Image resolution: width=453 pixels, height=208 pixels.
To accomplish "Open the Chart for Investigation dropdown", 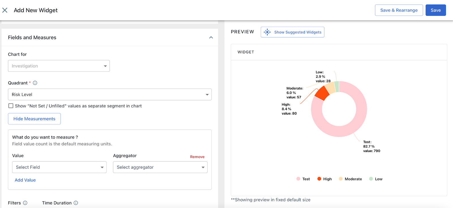I will click(x=59, y=66).
